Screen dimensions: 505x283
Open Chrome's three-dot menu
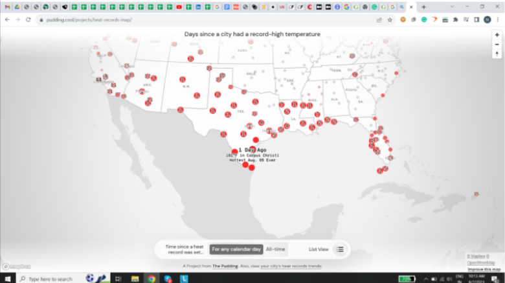point(498,20)
